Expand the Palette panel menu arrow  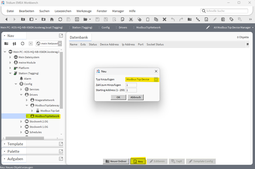point(5,151)
